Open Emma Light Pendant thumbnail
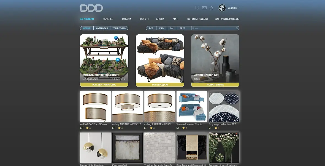Viewport: 325px width, 166px height. click(x=95, y=148)
